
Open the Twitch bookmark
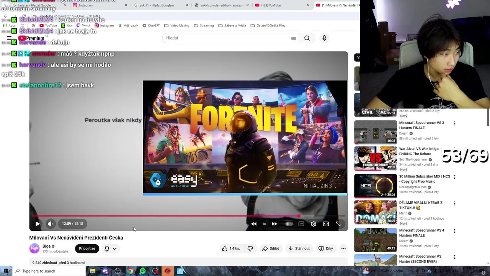coord(84,26)
